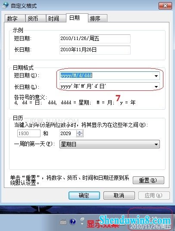Switch to the 货币 tab
Image resolution: width=175 pixels, height=231 pixels.
point(35,18)
